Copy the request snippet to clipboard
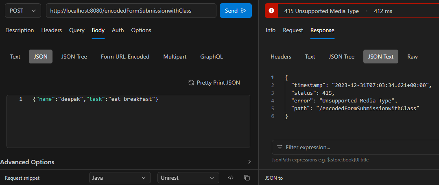The image size is (439, 185). coord(247,178)
